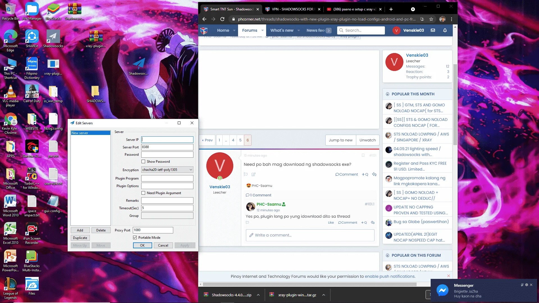Launch iFun Screen Recorder icon

pyautogui.click(x=32, y=233)
